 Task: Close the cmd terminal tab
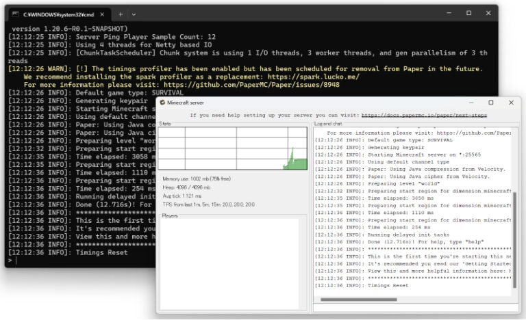tap(101, 14)
